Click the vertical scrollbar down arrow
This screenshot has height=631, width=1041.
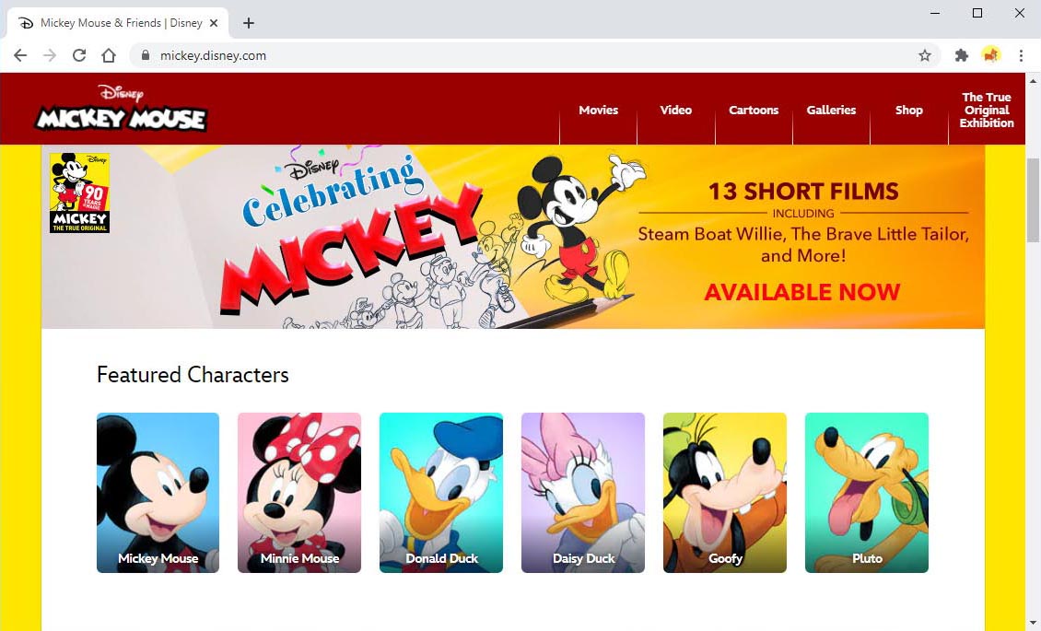pos(1033,623)
